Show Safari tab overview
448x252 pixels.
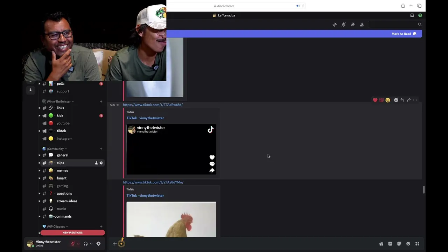coord(419,6)
